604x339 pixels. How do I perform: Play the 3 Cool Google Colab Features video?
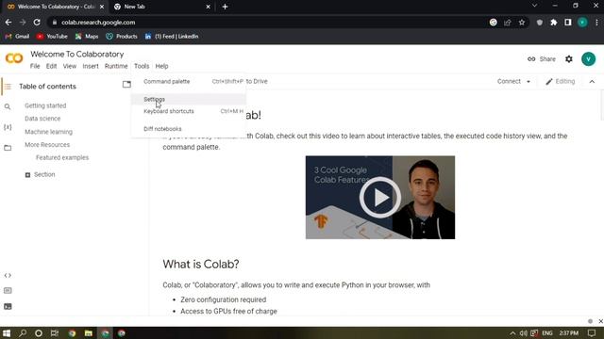click(379, 197)
